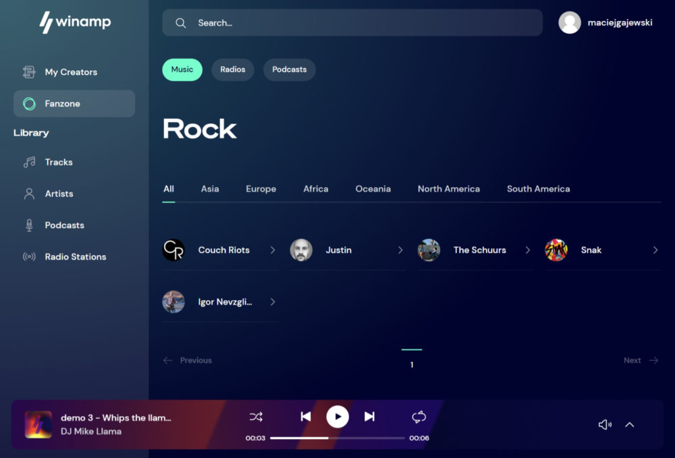Screen dimensions: 675x458
Task: Open the Fanzone label
Action: [x=62, y=104]
